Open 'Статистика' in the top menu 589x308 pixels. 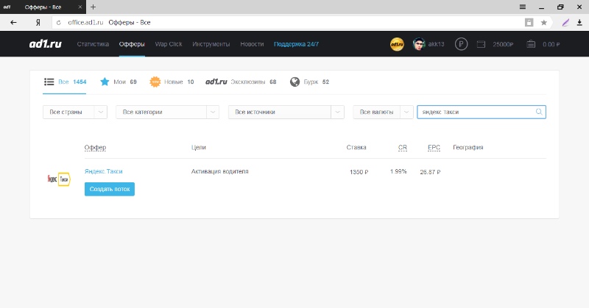pos(93,44)
